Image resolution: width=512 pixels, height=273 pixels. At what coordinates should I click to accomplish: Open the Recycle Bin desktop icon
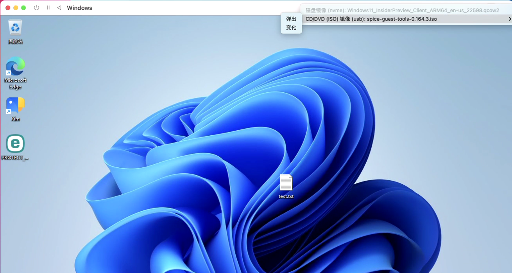15,31
